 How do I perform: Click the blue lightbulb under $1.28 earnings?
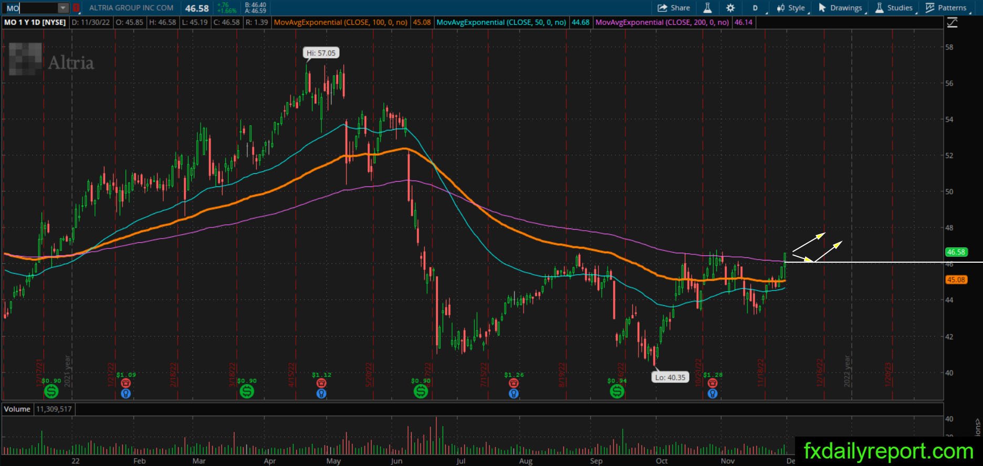point(713,393)
